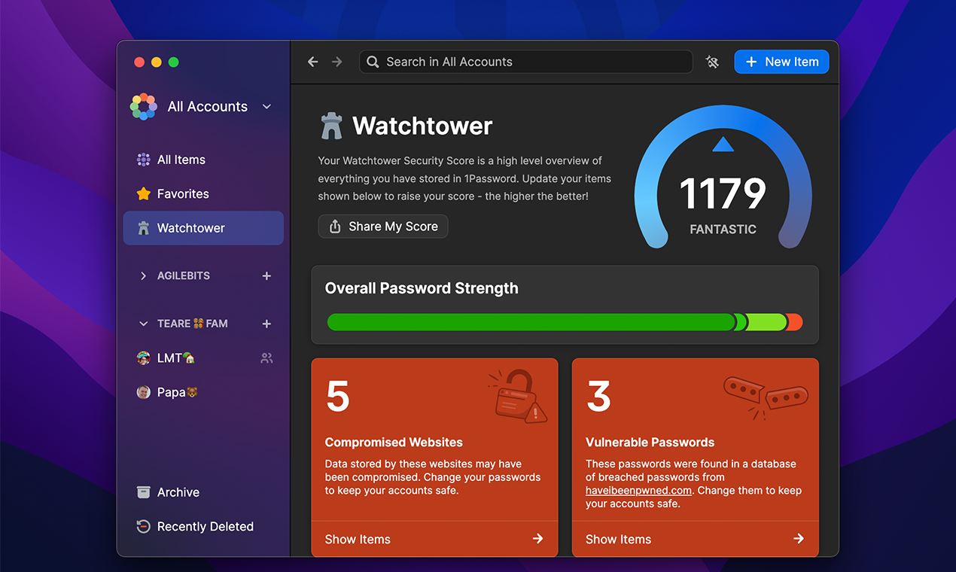Click the shared people icon beside LMT

coord(266,358)
